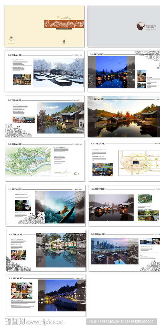The width and height of the screenshot is (160, 328).
Task: Open the city skyline terrace photo
Action: pos(115,251)
